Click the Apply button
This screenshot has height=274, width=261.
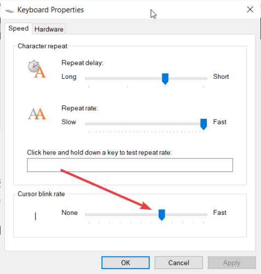pyautogui.click(x=232, y=262)
